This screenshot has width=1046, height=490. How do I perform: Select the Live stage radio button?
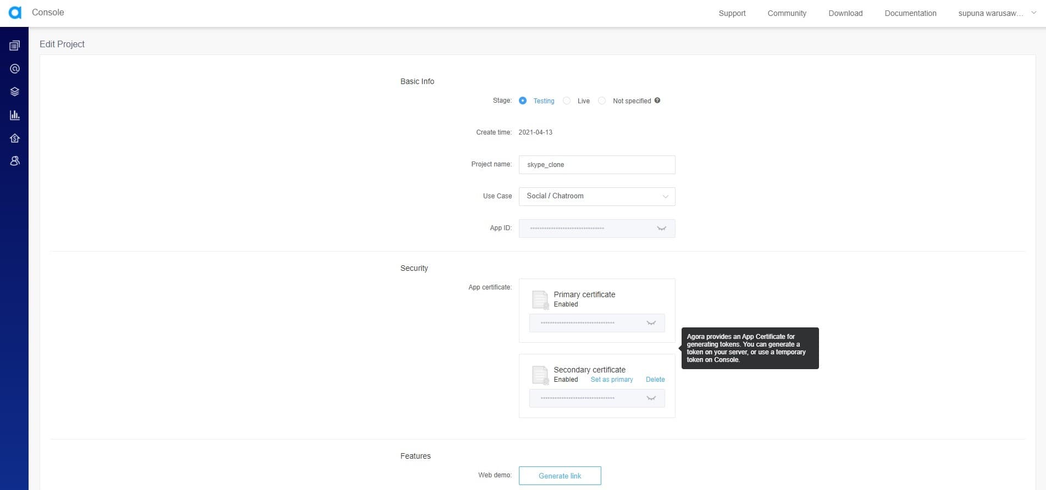point(567,101)
